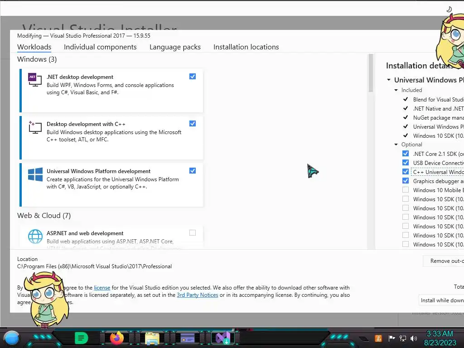The height and width of the screenshot is (348, 464).
Task: Check the ASP.NET and web development workload
Action: (x=192, y=232)
